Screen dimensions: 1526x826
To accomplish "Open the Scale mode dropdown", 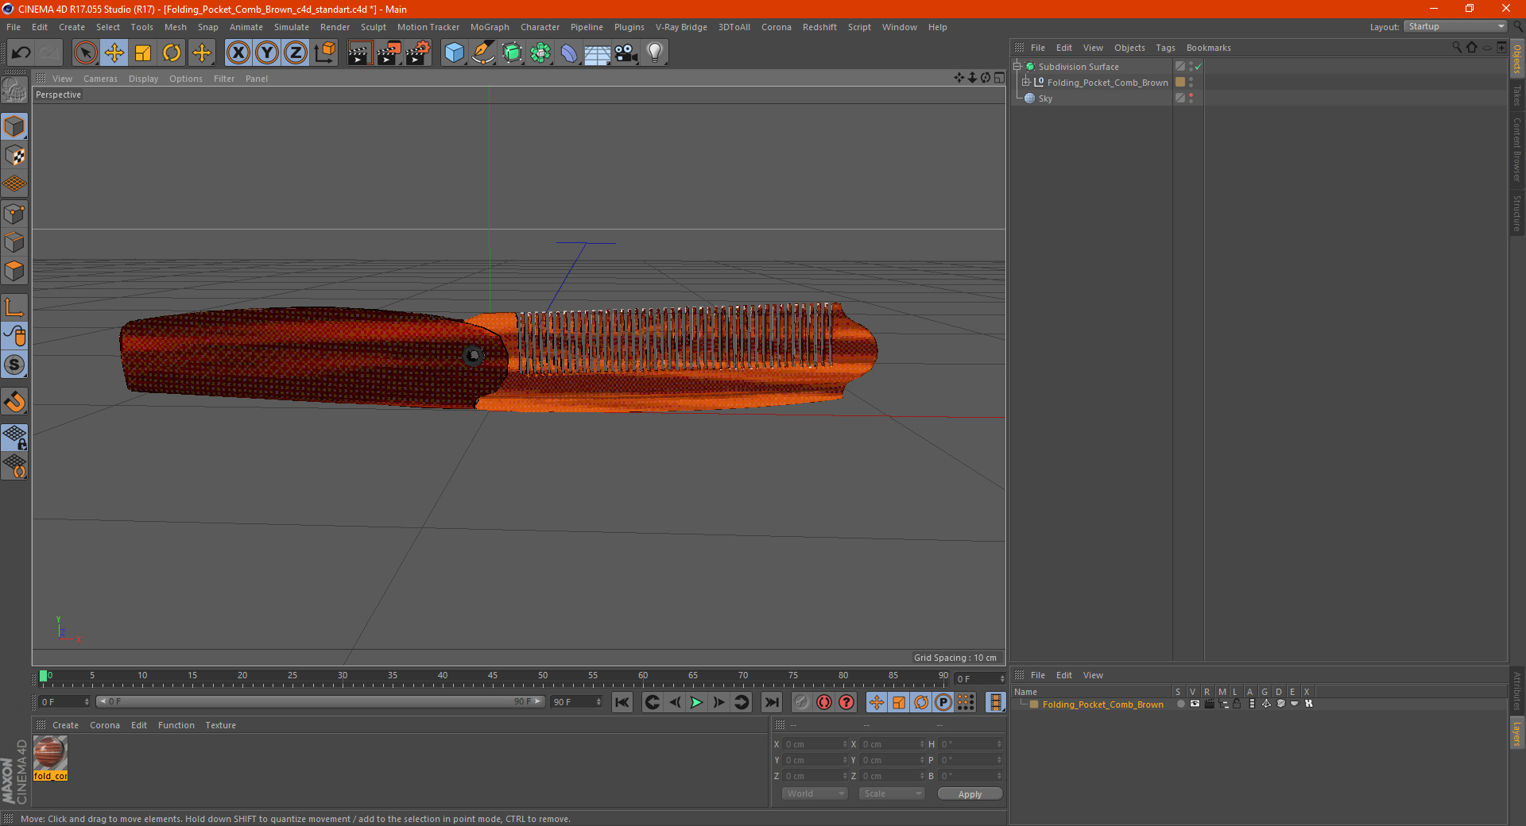I will pyautogui.click(x=892, y=793).
